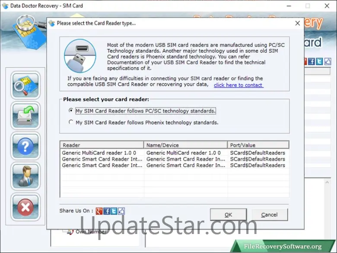Click scrollbar up arrow in main window

click(327, 183)
